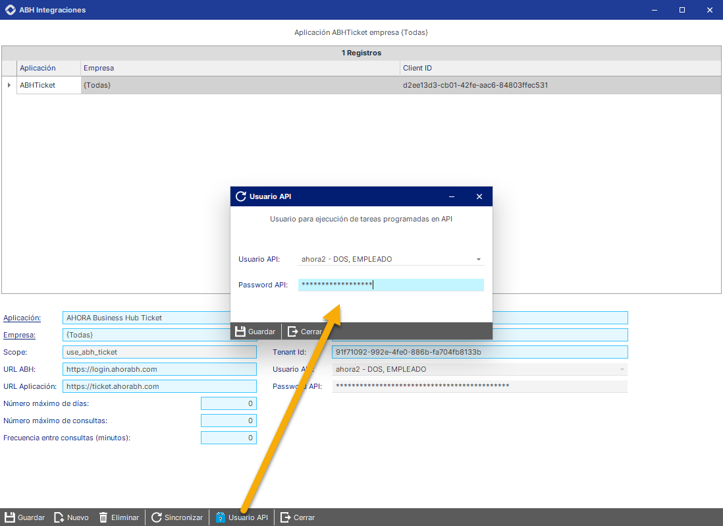Close the Usuario API dialog

(x=479, y=196)
